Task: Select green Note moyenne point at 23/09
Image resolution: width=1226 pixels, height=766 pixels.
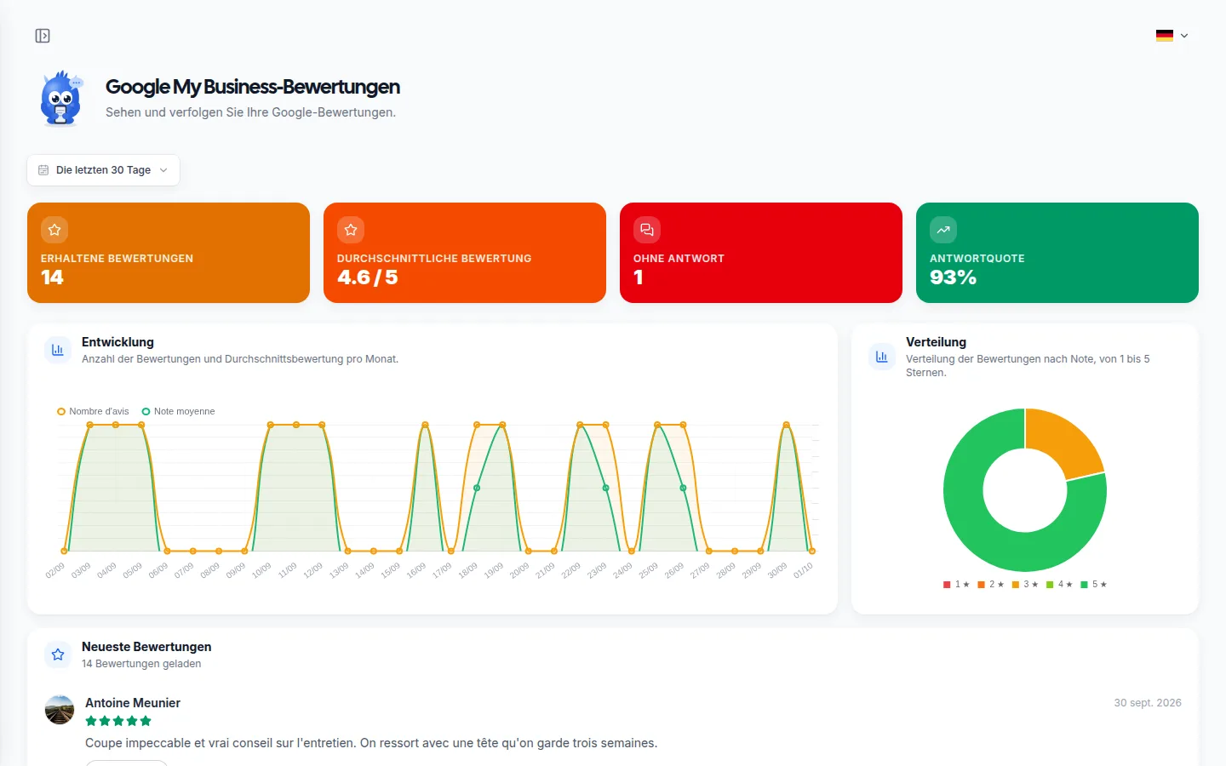Action: coord(606,488)
